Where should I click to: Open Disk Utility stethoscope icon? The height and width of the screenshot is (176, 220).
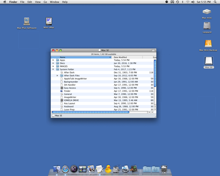tap(117, 169)
